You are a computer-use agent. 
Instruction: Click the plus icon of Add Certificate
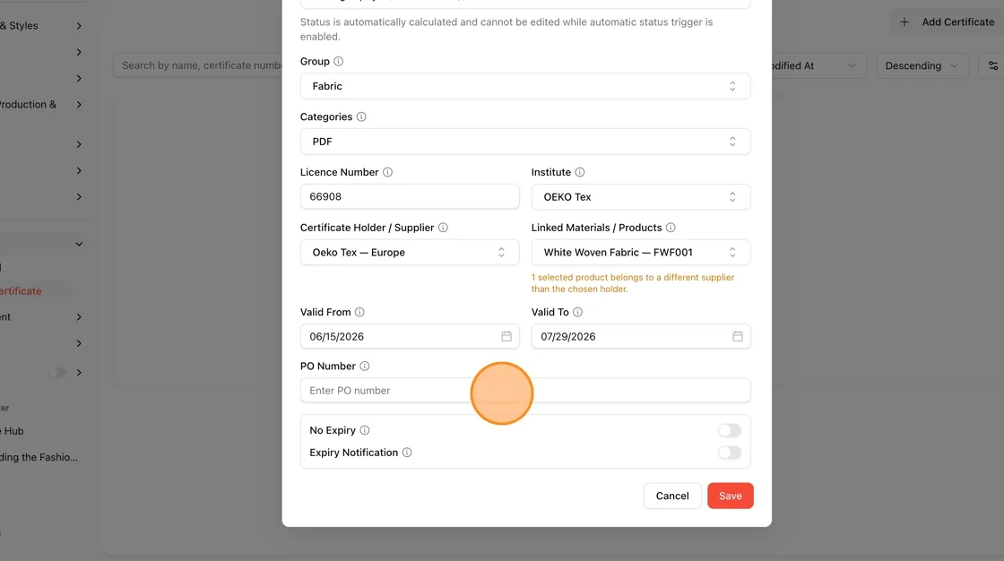point(904,22)
